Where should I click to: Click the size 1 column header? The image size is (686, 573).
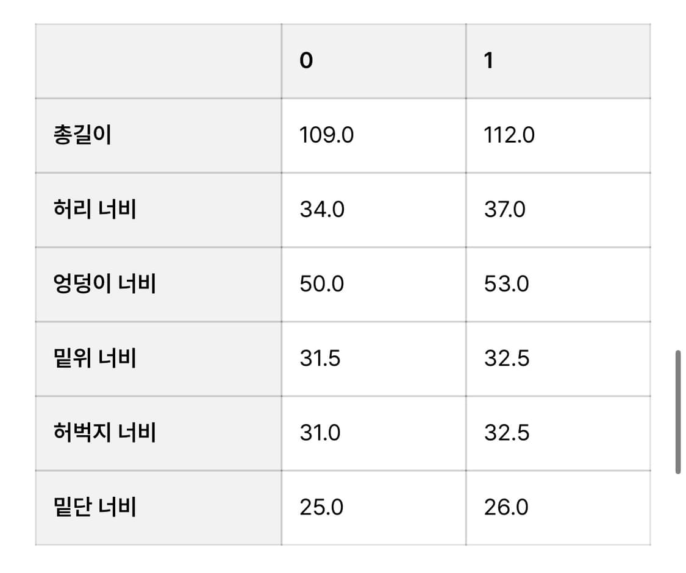click(488, 61)
